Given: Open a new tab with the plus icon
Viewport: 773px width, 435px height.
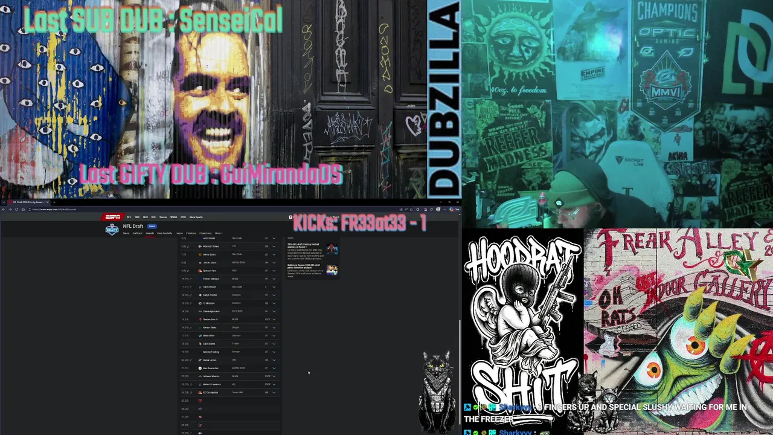Looking at the screenshot, I should (x=54, y=202).
